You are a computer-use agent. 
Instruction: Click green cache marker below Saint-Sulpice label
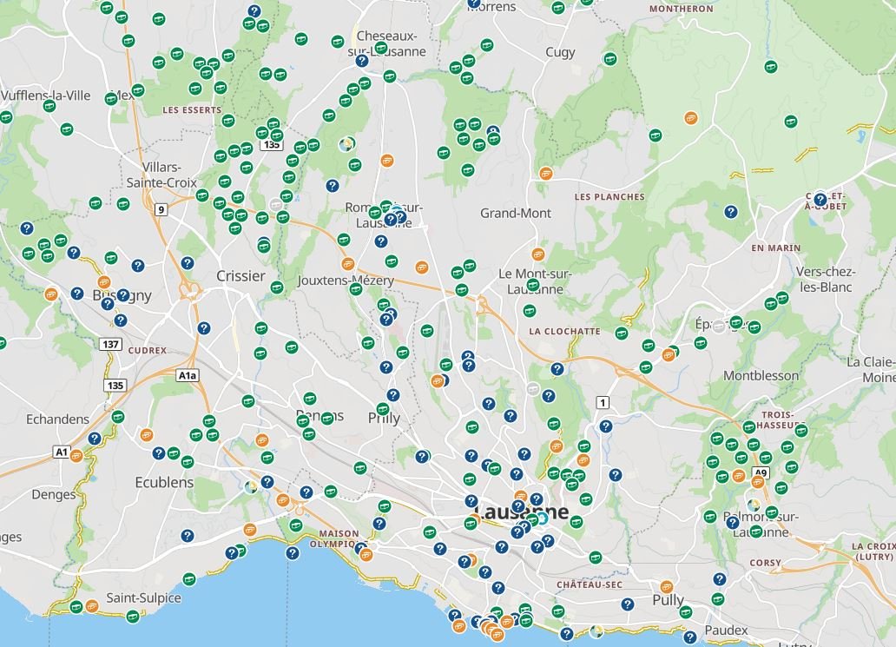coord(133,616)
